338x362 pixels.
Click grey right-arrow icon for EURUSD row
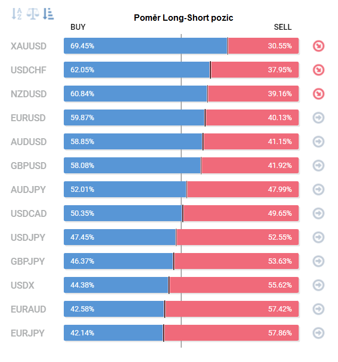[318, 117]
